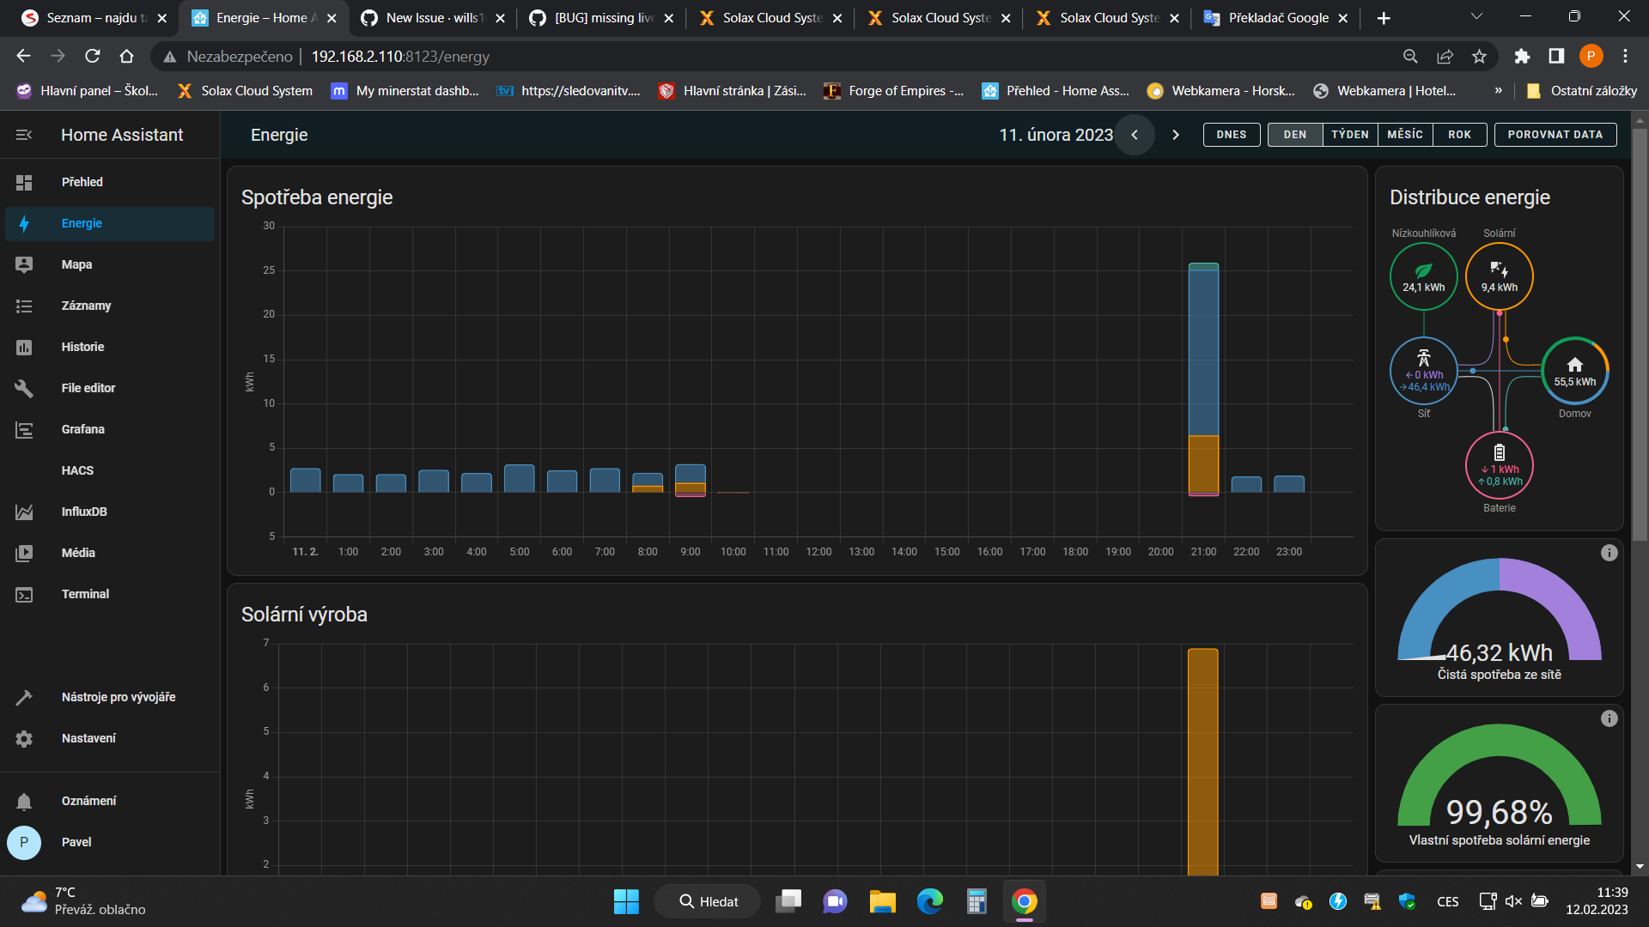The width and height of the screenshot is (1649, 927).
Task: Open Historie in sidebar menu
Action: tap(82, 347)
